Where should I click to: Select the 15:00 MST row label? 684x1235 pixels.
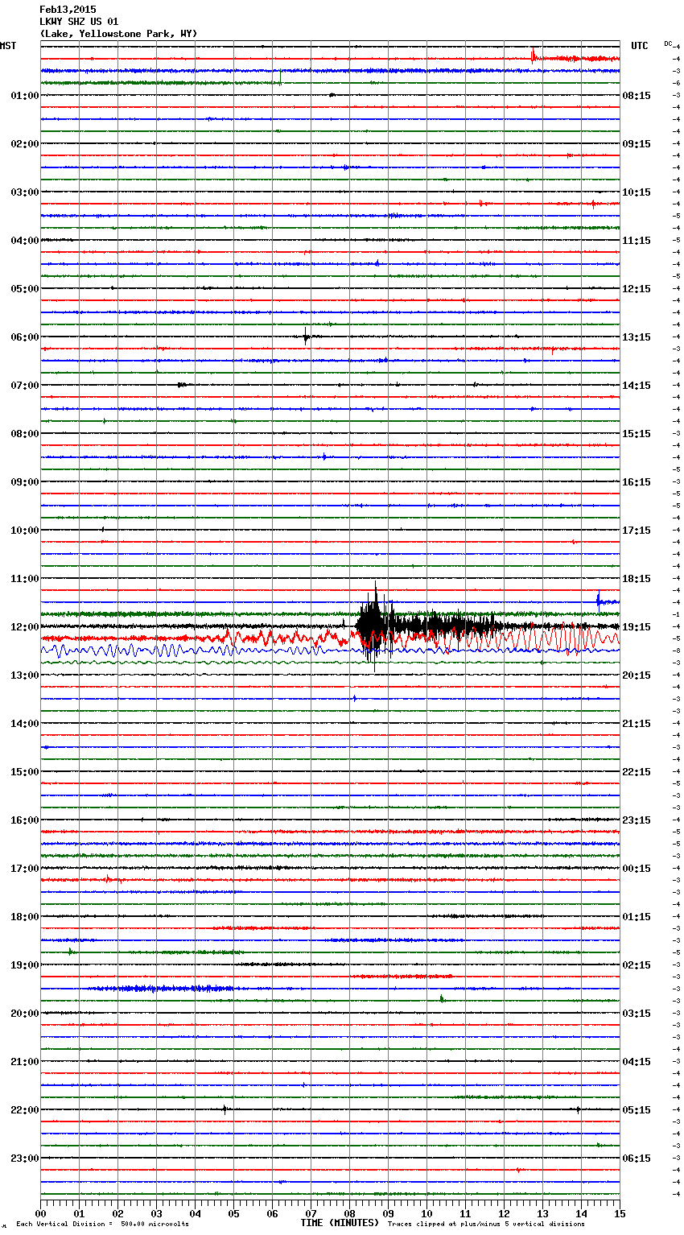tap(25, 772)
